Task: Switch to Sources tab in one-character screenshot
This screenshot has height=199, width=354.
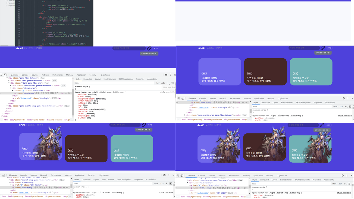Action: (x=33, y=175)
